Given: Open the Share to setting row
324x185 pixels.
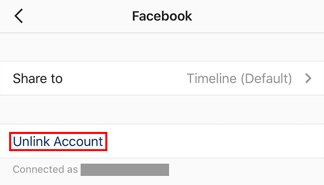Looking at the screenshot, I should point(162,78).
